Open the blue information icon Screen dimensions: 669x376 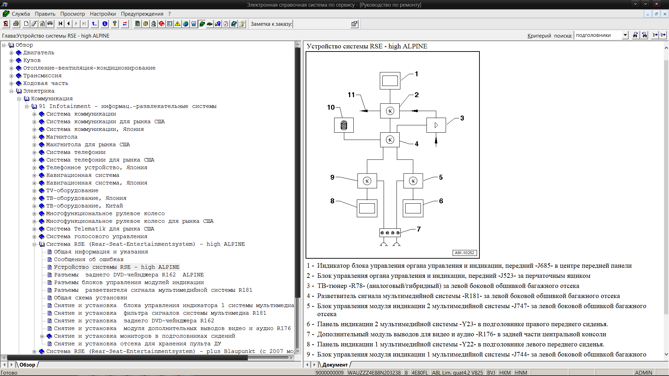click(x=105, y=24)
